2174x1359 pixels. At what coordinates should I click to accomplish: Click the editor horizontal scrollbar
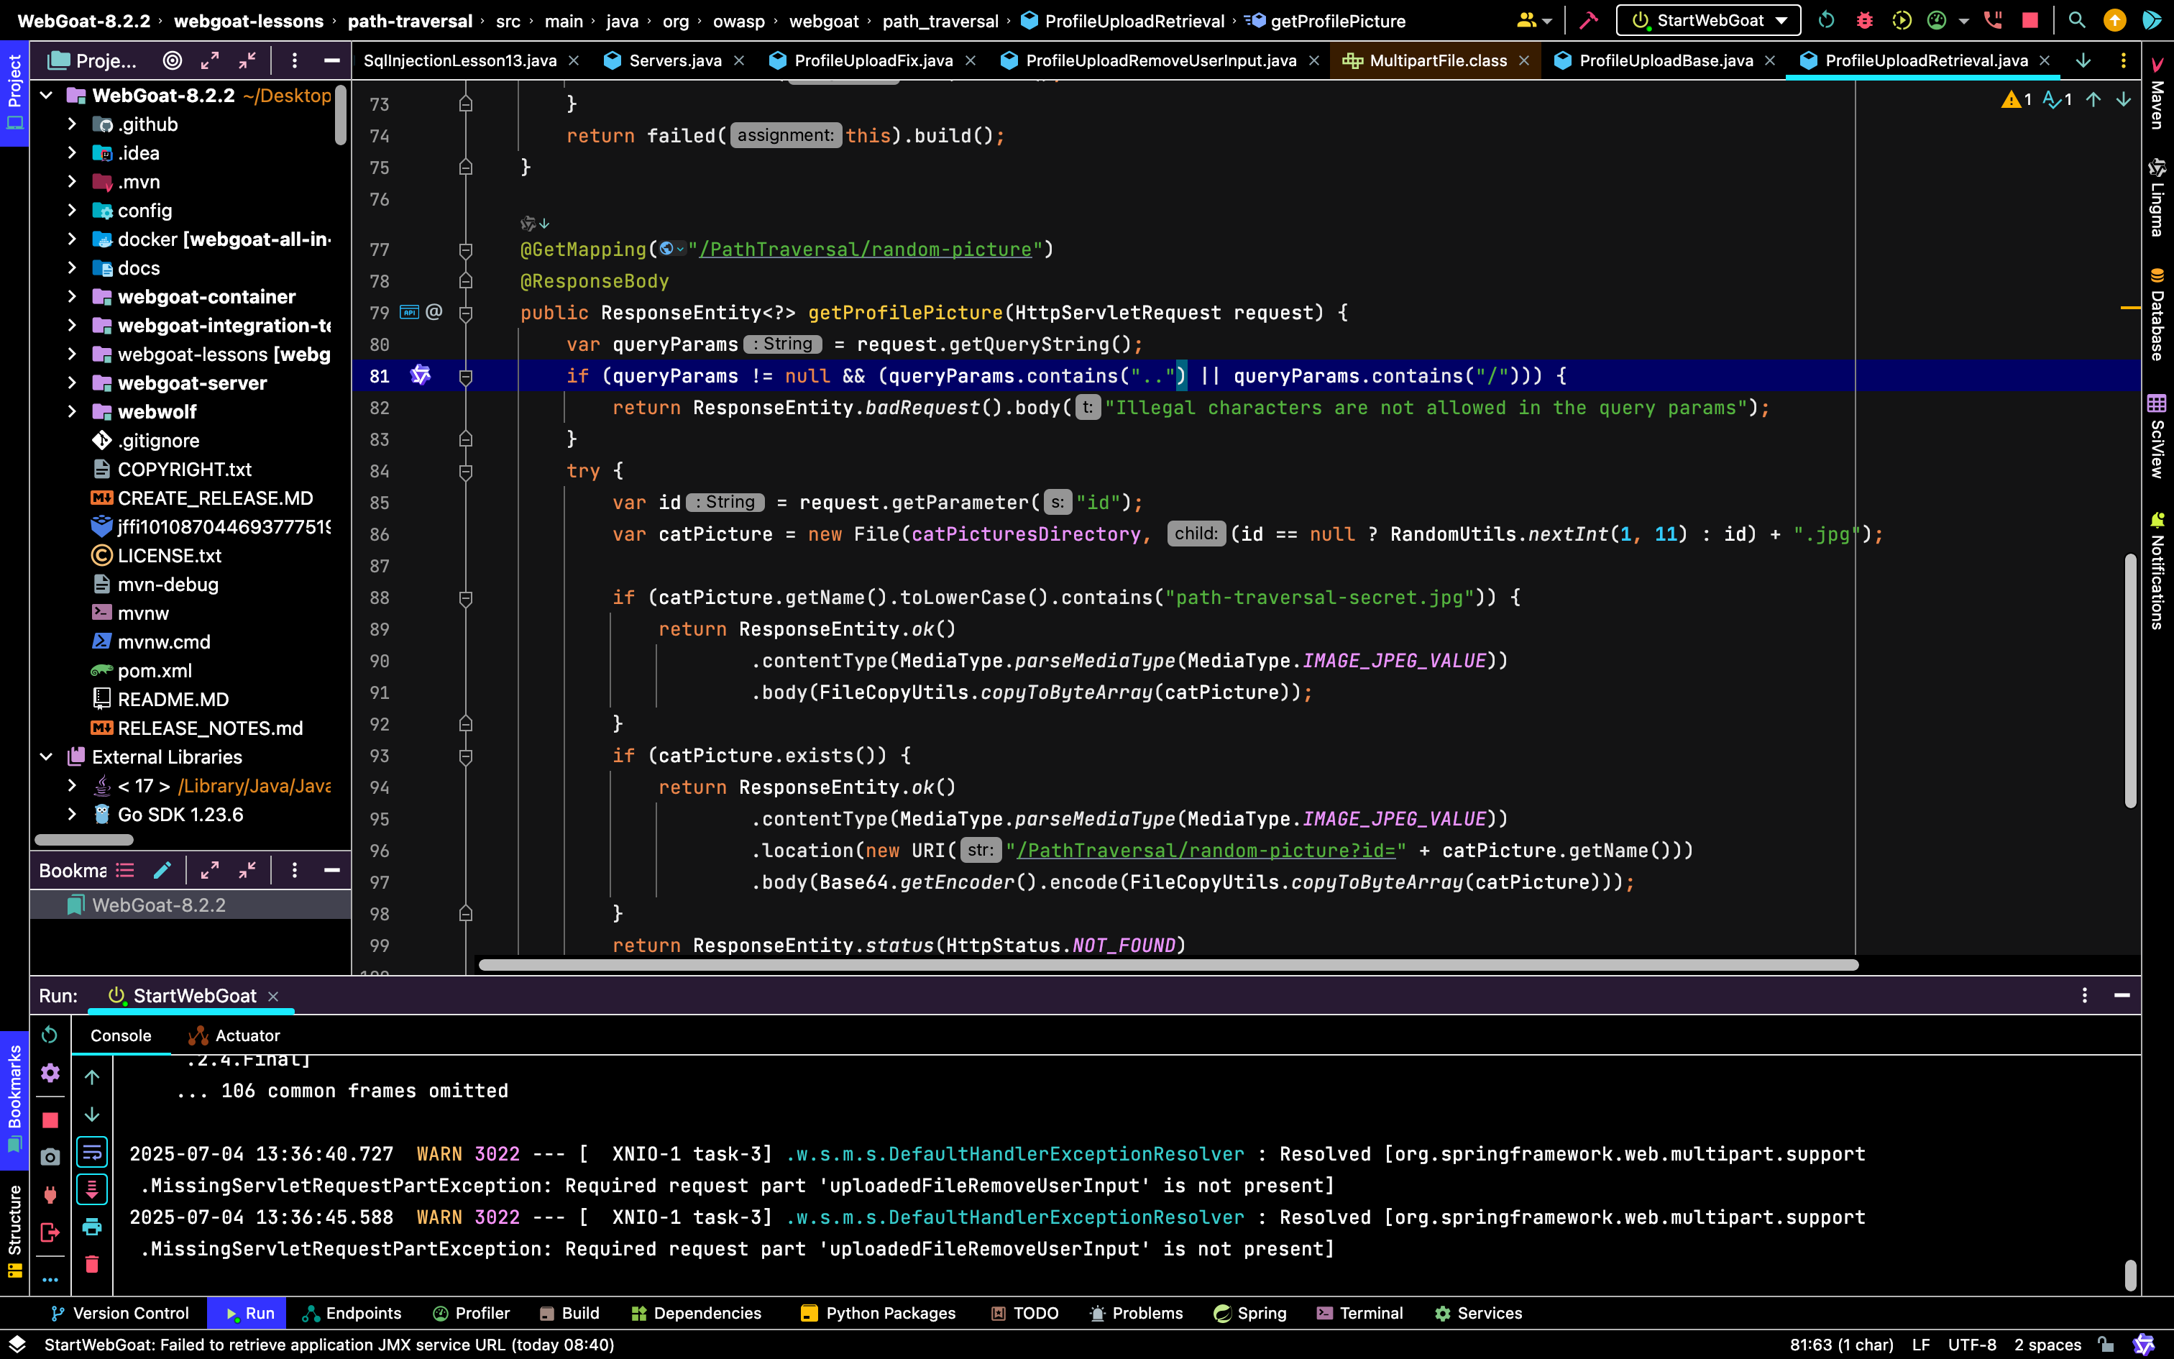[1168, 964]
